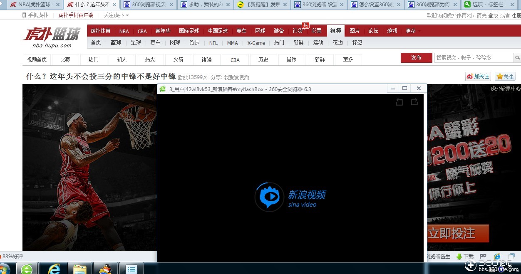Open the 湖人 category tab
This screenshot has width=521, height=274.
click(x=122, y=60)
